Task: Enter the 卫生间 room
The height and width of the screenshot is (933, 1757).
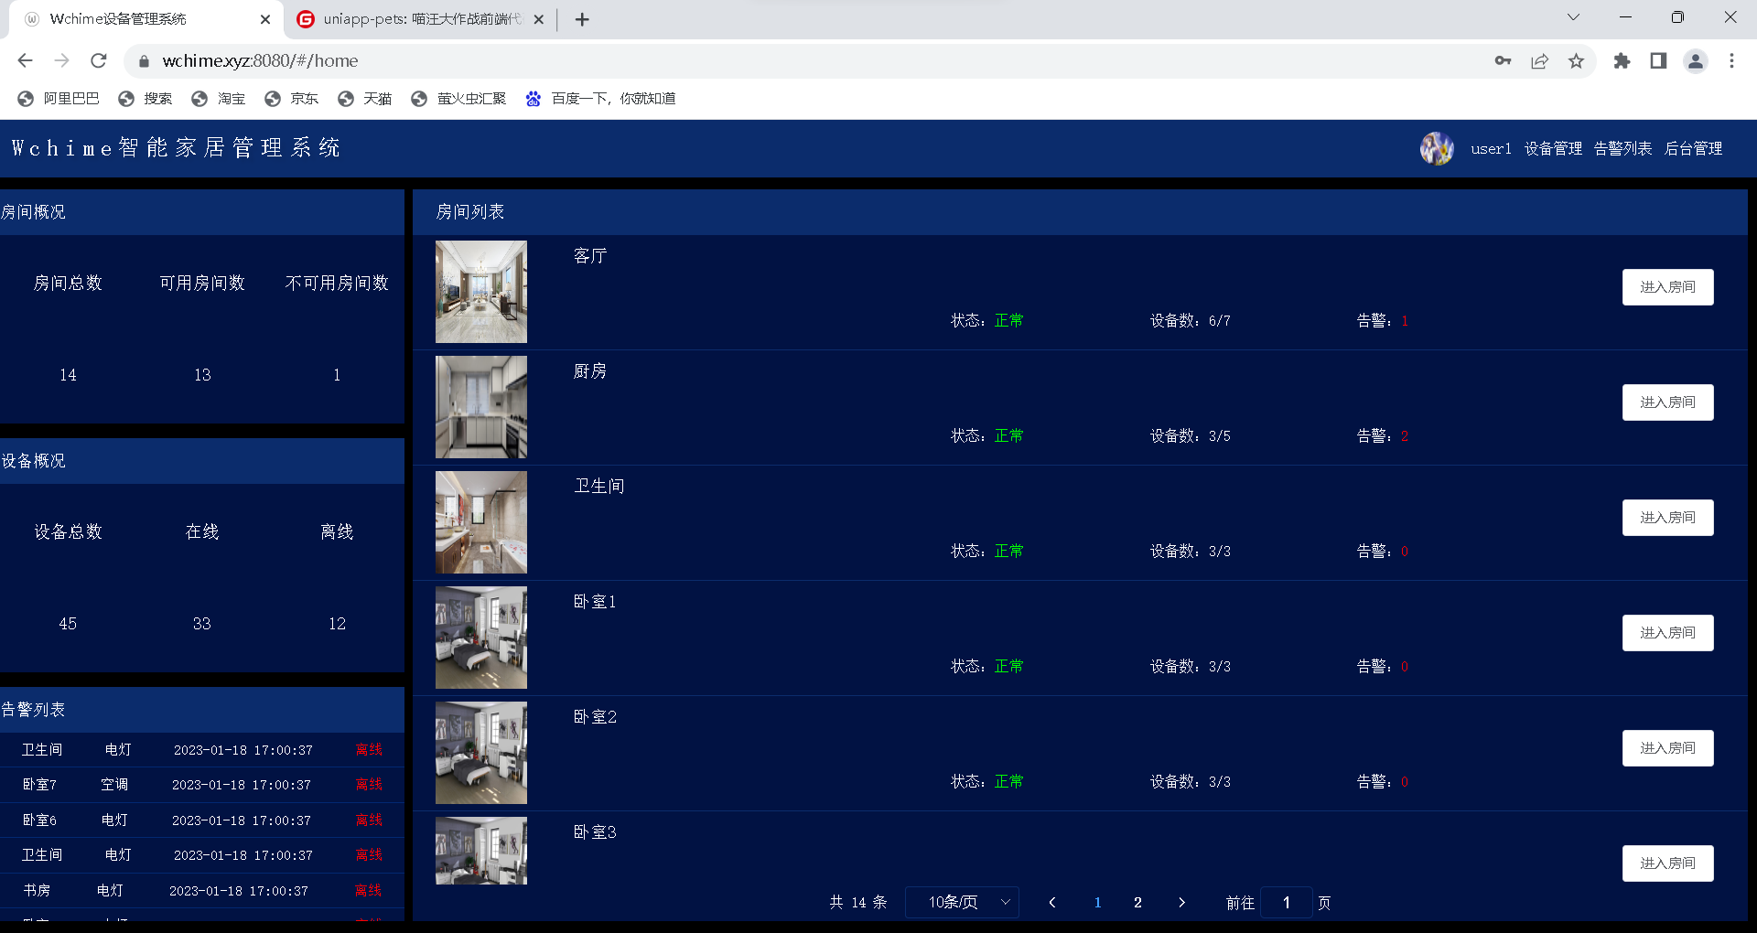Action: (1667, 518)
